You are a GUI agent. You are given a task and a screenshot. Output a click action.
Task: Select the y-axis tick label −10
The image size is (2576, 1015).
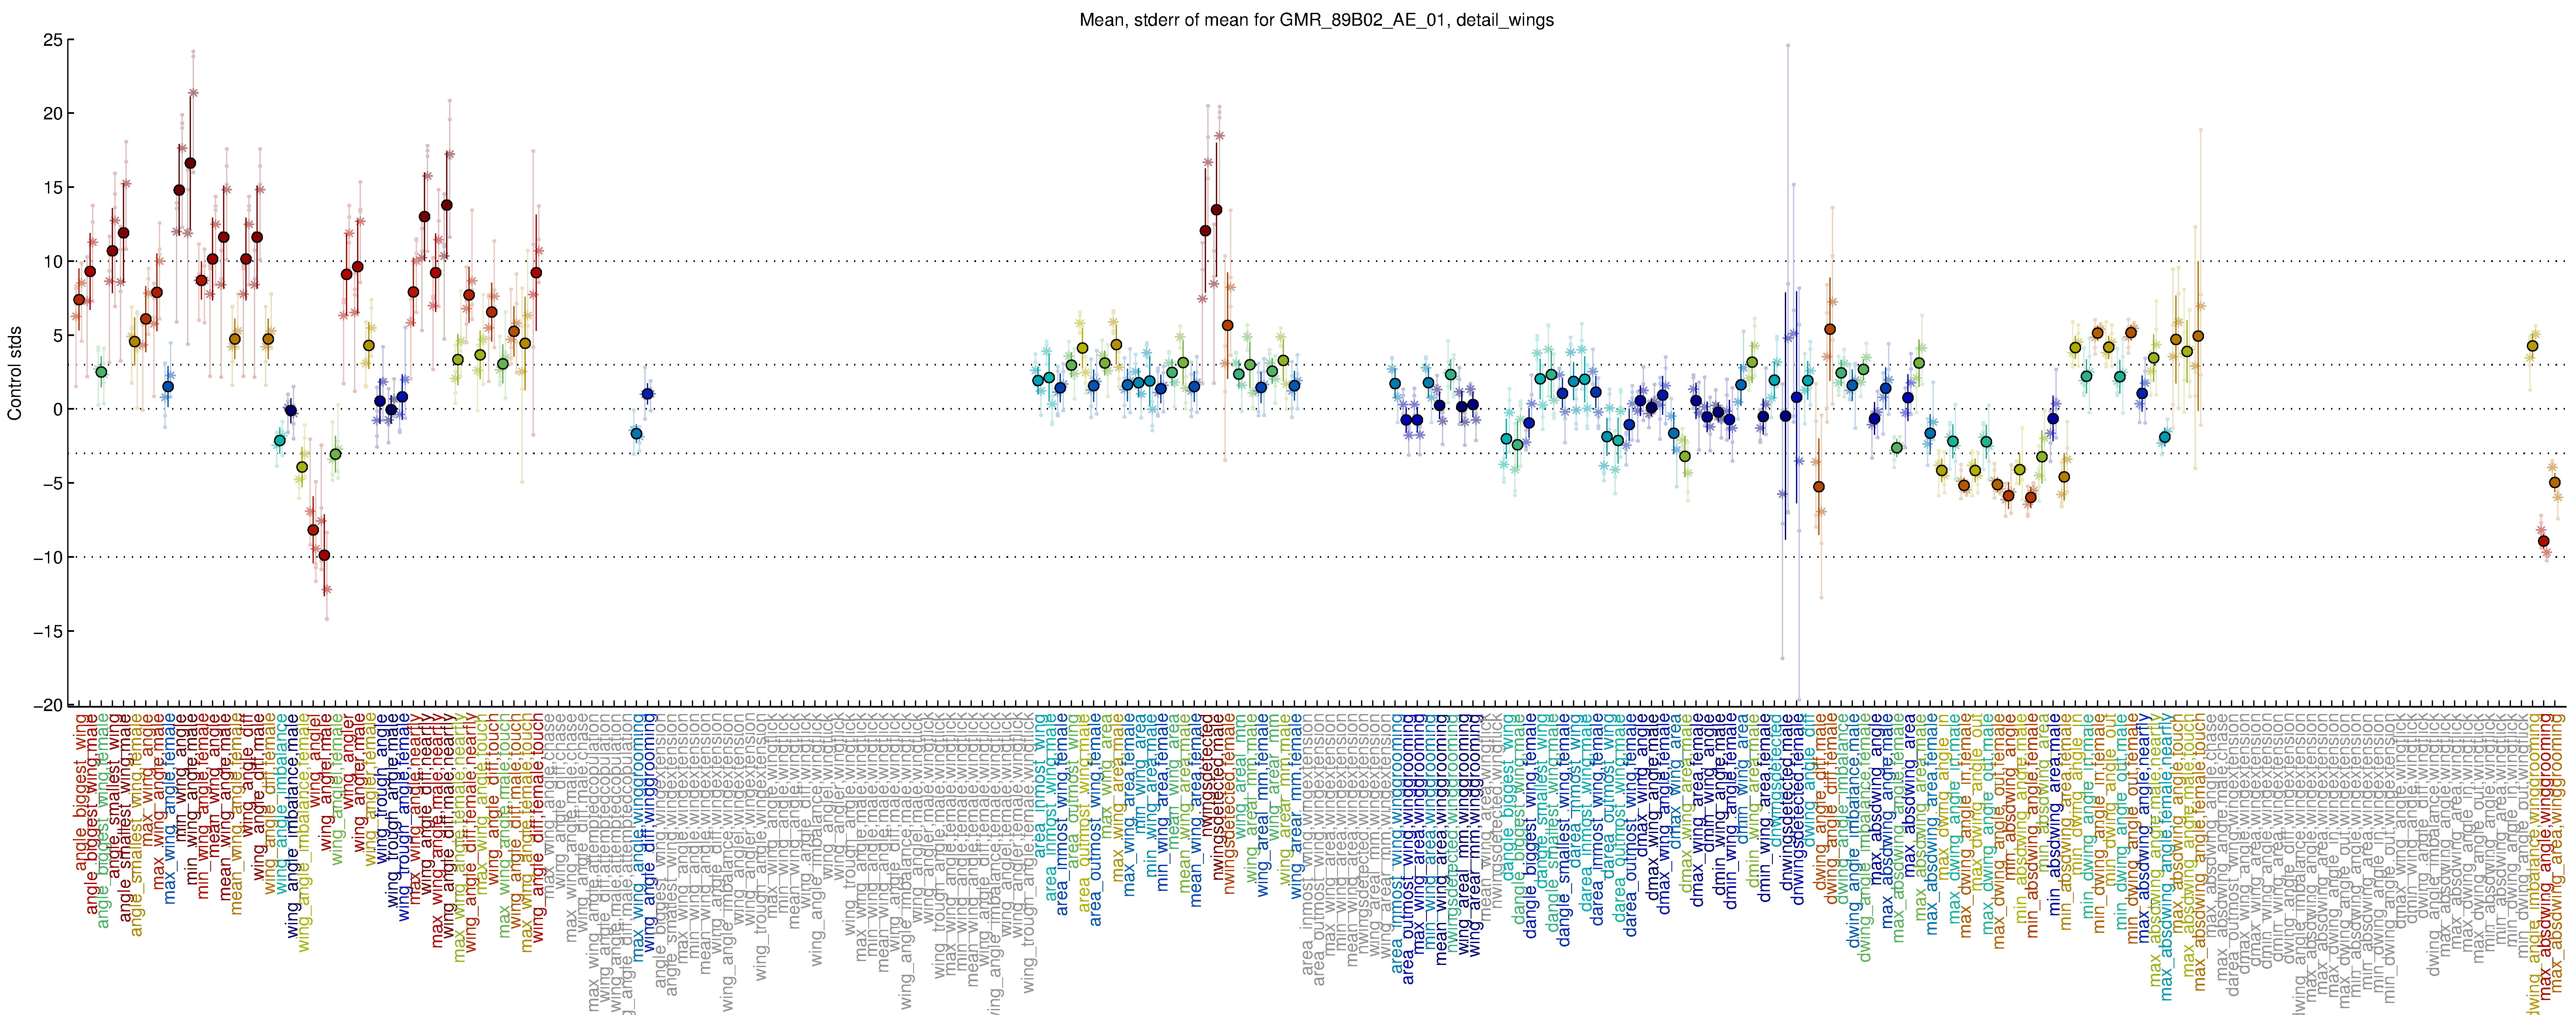coord(47,558)
